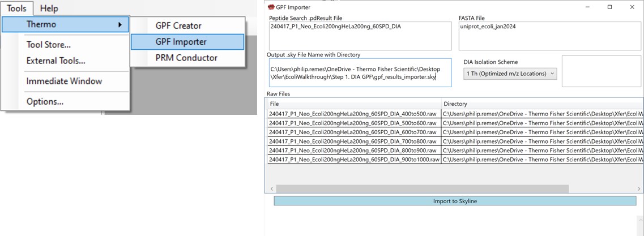Viewport: 644px width, 236px height.
Task: Click the Output .sky file name field
Action: coord(359,72)
